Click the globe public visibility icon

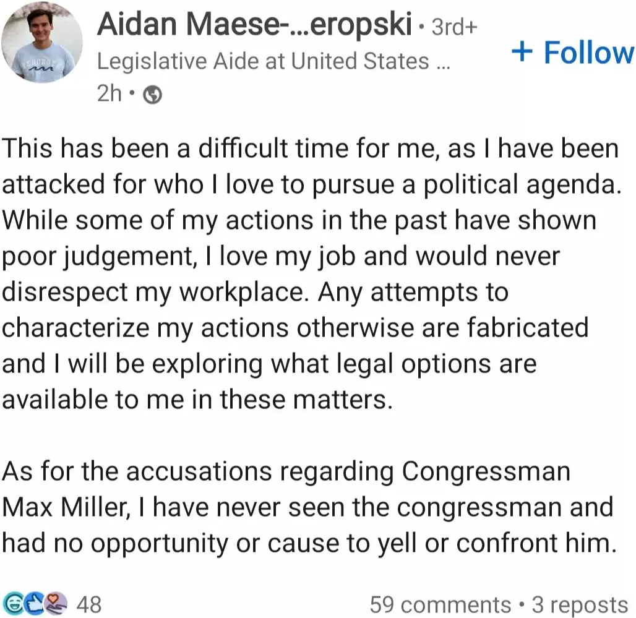tap(153, 95)
